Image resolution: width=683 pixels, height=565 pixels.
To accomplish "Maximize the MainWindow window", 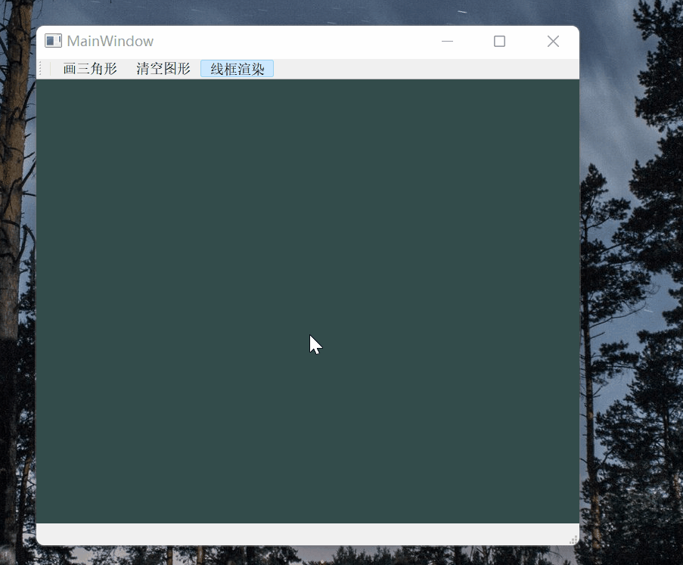I will pyautogui.click(x=499, y=42).
